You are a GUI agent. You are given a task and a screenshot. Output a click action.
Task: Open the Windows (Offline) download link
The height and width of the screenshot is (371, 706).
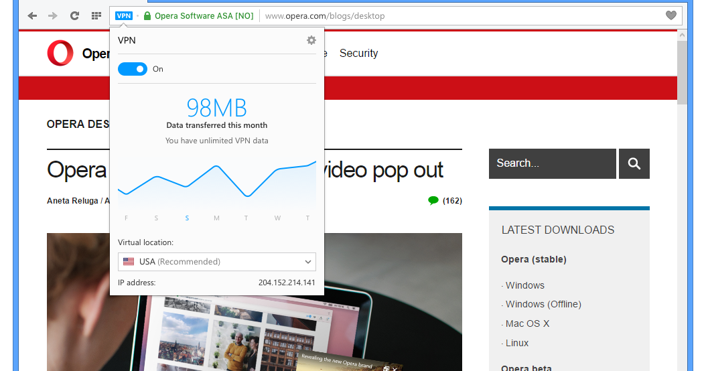click(543, 304)
